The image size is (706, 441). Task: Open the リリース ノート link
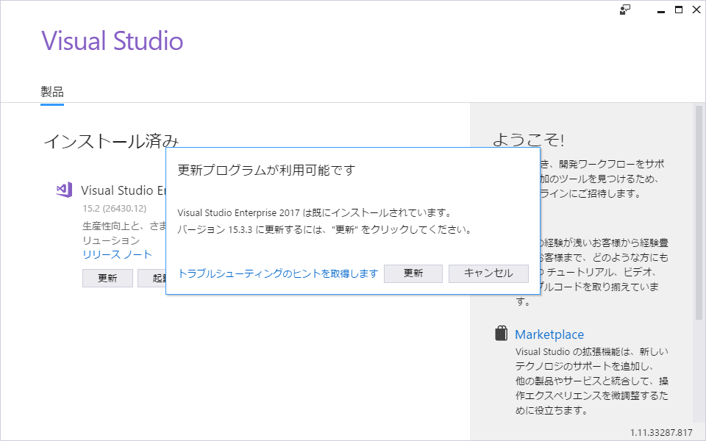117,255
